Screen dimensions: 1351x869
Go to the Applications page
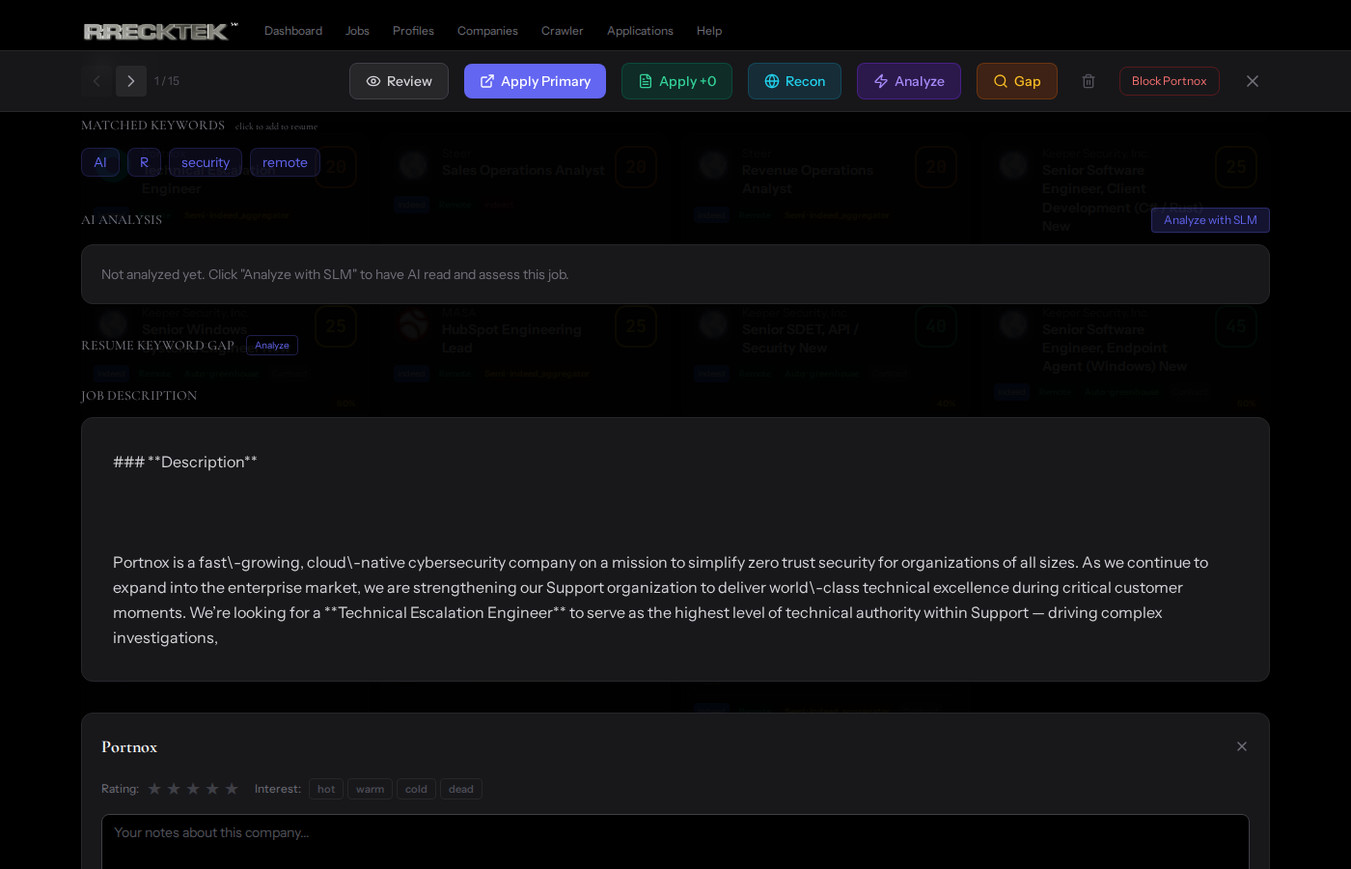pyautogui.click(x=640, y=31)
